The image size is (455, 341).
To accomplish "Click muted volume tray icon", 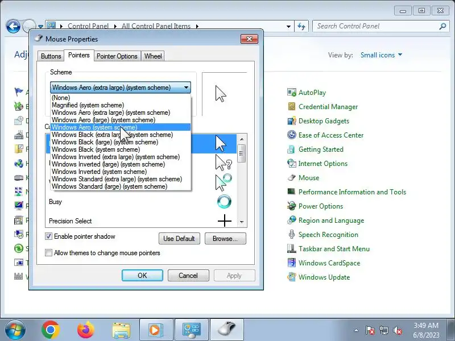I will [397, 330].
